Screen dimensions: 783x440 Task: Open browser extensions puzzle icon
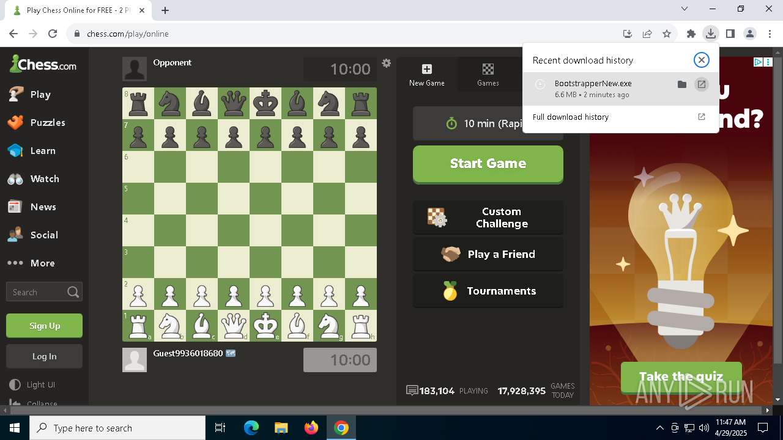click(x=691, y=34)
